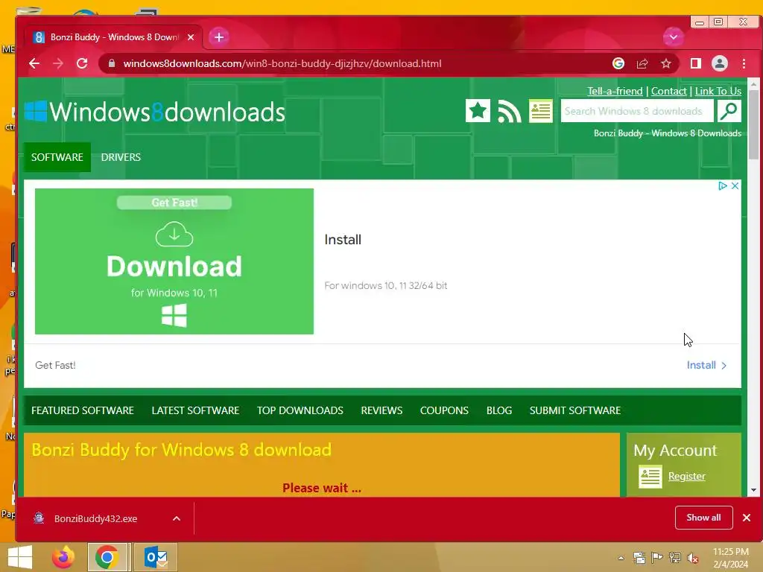This screenshot has height=572, width=763.
Task: Open the tab search dropdown arrow
Action: point(673,37)
